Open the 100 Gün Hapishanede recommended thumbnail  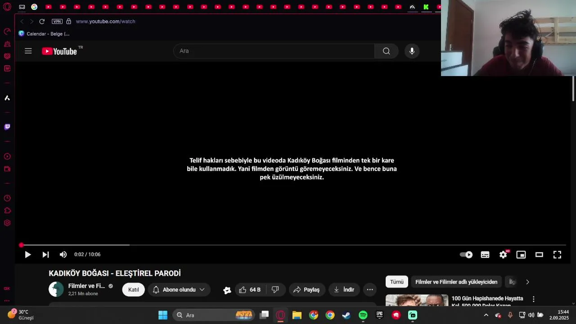(417, 300)
